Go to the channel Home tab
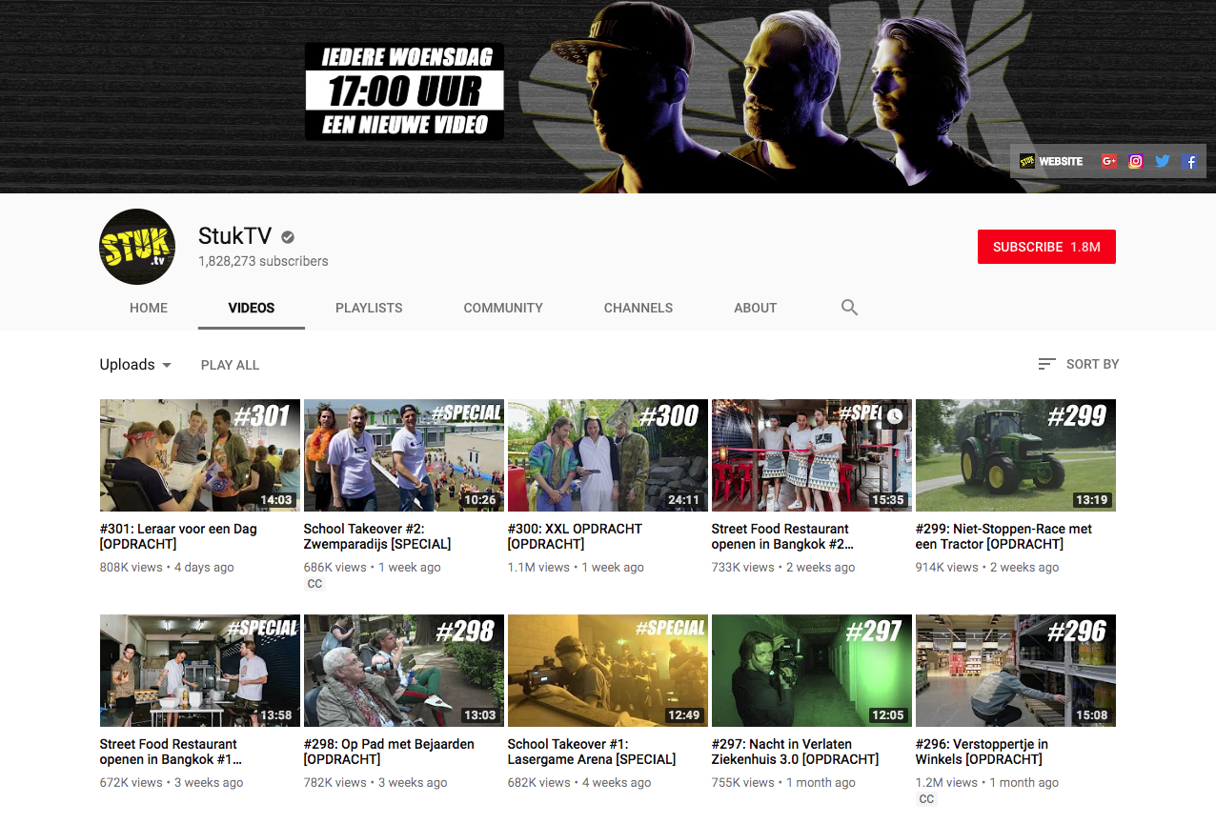The height and width of the screenshot is (824, 1216). 149,308
